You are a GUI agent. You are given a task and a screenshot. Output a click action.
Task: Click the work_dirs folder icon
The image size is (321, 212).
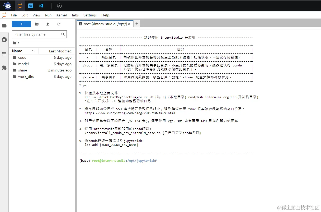coord(14,76)
